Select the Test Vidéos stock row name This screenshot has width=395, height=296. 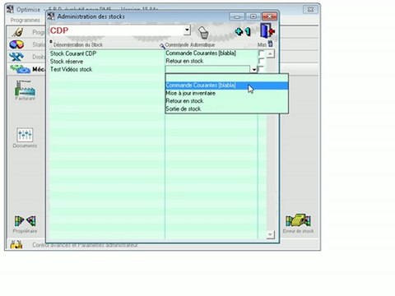71,69
